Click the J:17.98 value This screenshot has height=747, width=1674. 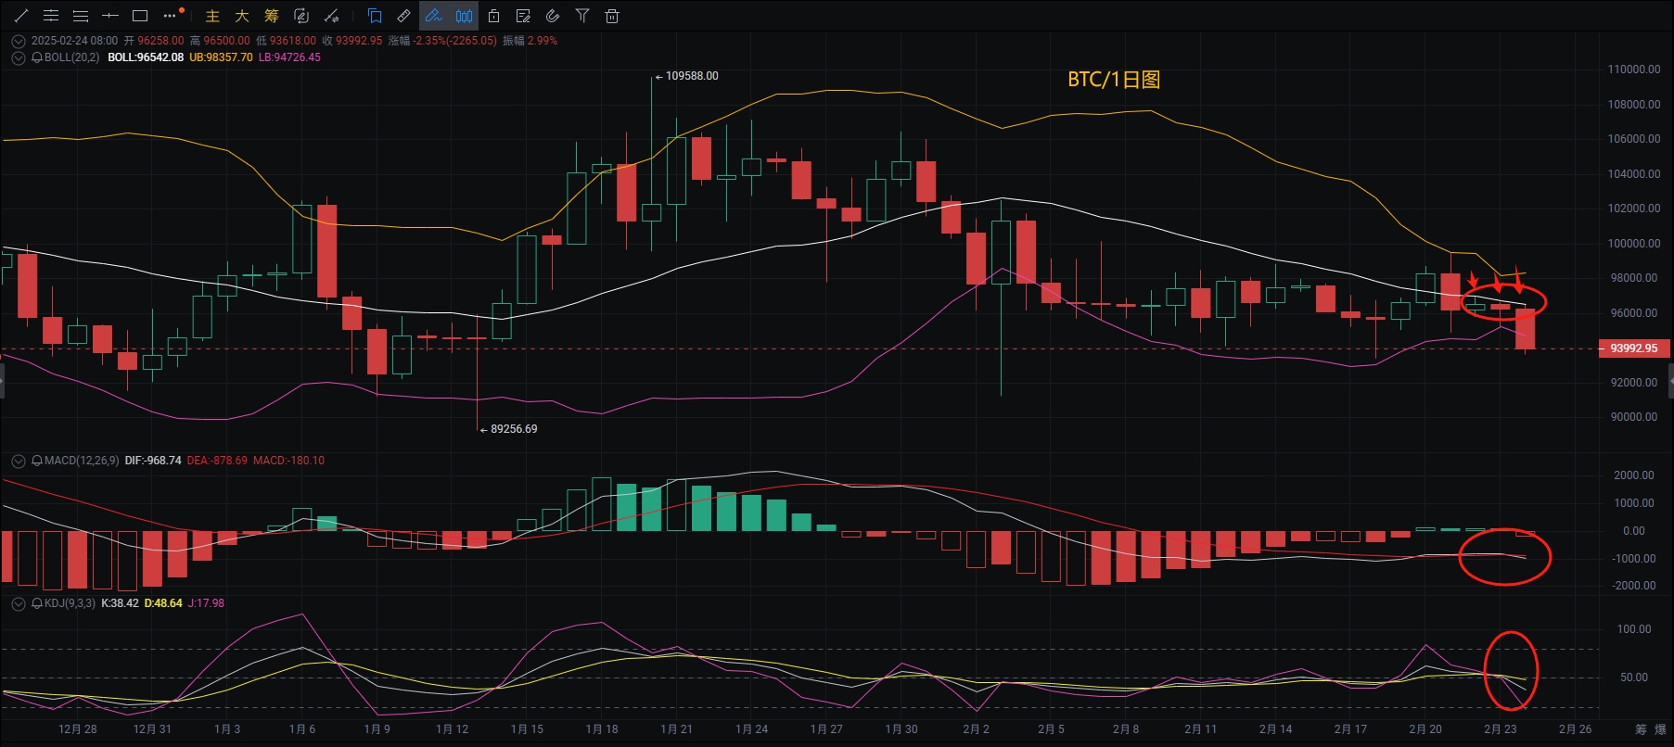[x=206, y=603]
